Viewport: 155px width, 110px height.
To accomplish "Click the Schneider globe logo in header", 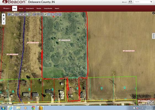I will [130, 2].
